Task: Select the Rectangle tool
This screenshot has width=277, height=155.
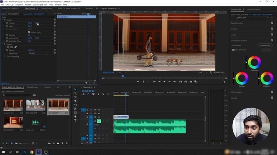Action: (75, 112)
